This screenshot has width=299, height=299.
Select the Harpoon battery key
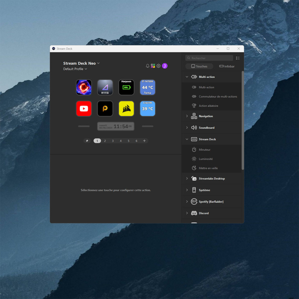[126, 87]
